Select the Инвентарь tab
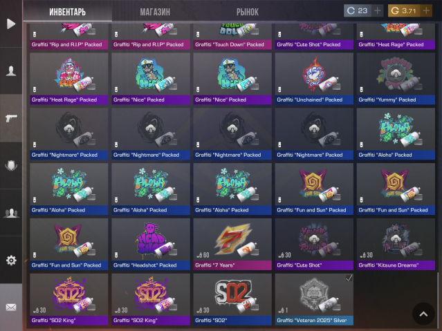The image size is (442, 331). (x=67, y=12)
